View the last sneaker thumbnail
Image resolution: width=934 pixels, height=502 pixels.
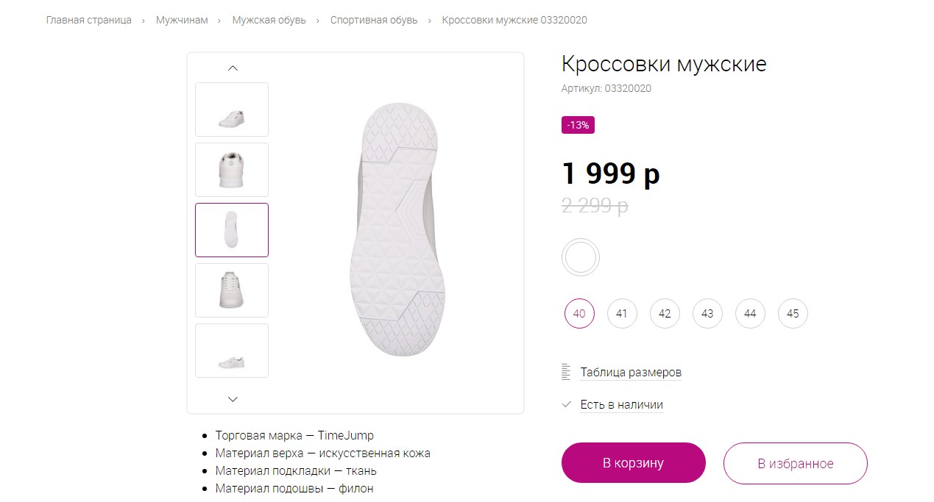[x=232, y=351]
